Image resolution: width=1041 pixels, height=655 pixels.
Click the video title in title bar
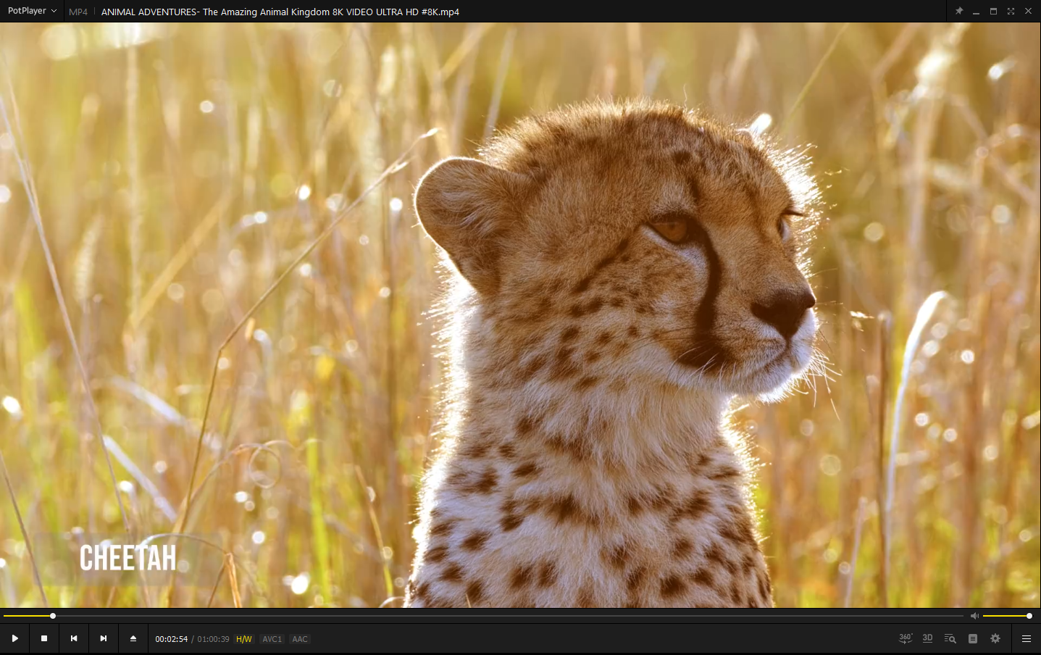point(279,12)
